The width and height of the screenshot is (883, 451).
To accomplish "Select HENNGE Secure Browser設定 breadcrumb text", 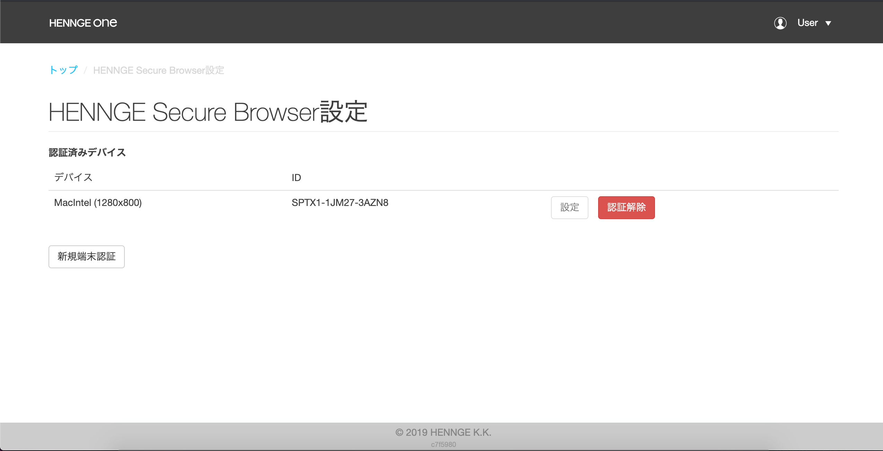I will [x=159, y=70].
